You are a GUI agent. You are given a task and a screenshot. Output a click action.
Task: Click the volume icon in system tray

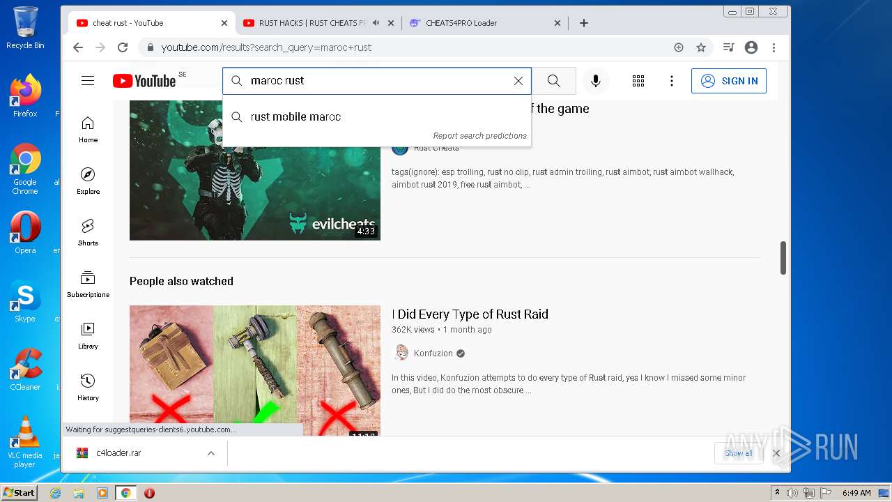tap(792, 493)
